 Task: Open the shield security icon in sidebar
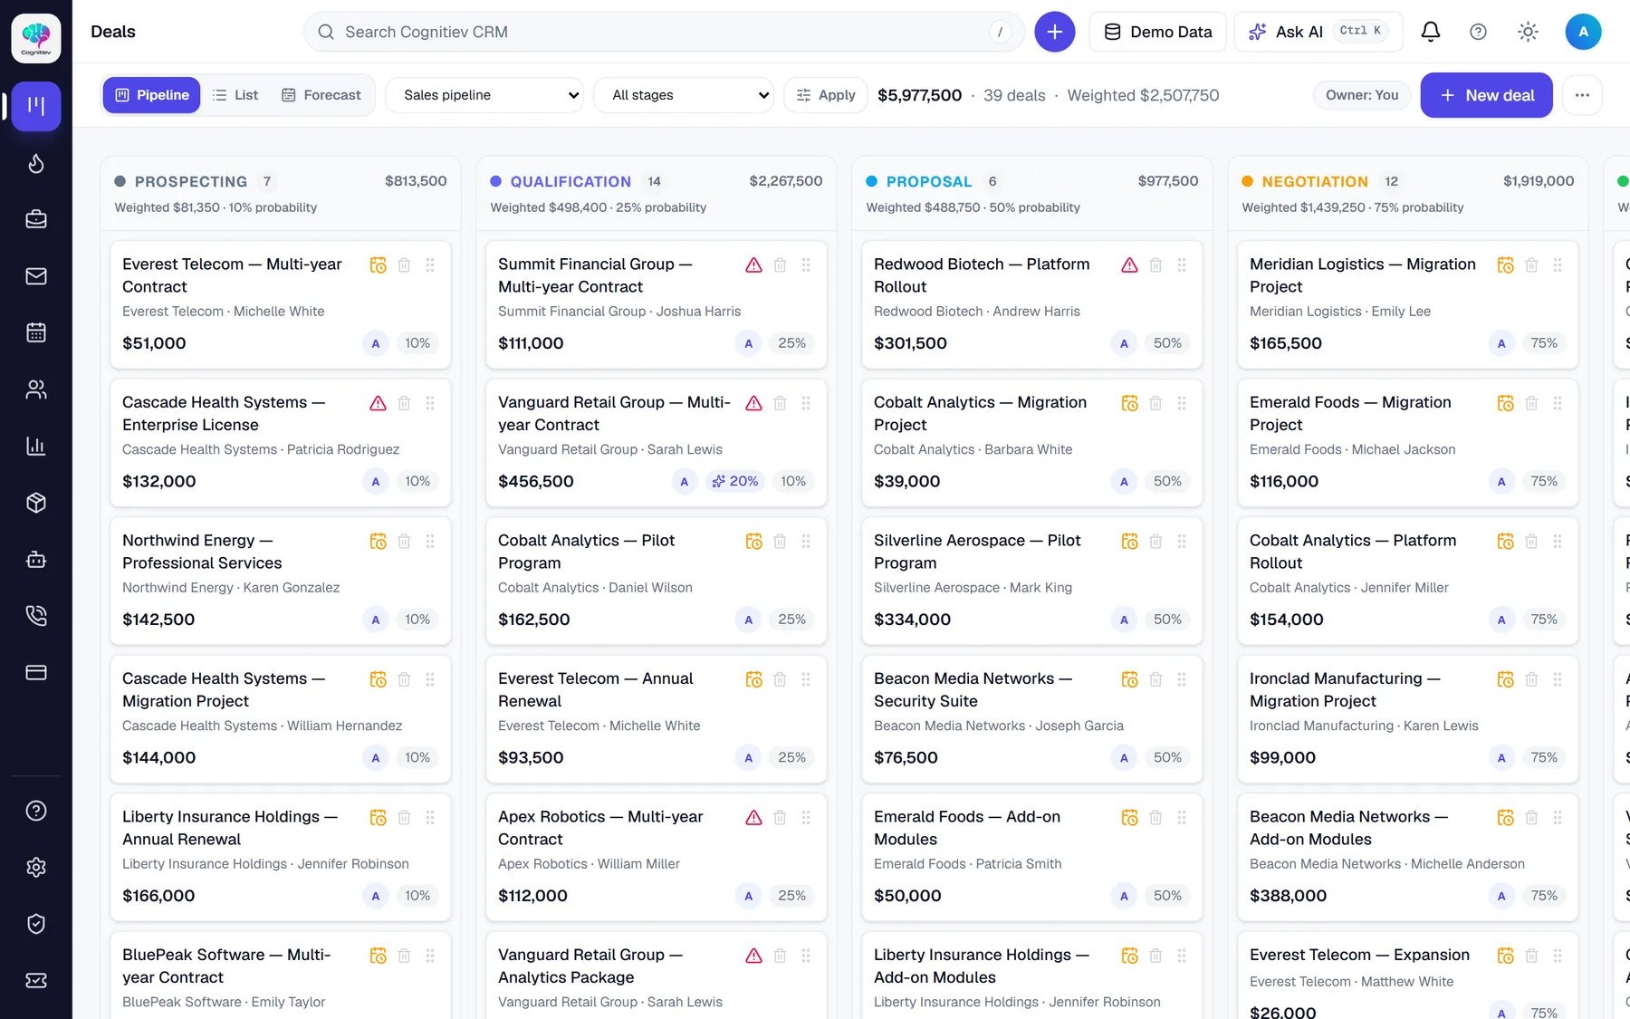[x=36, y=924]
